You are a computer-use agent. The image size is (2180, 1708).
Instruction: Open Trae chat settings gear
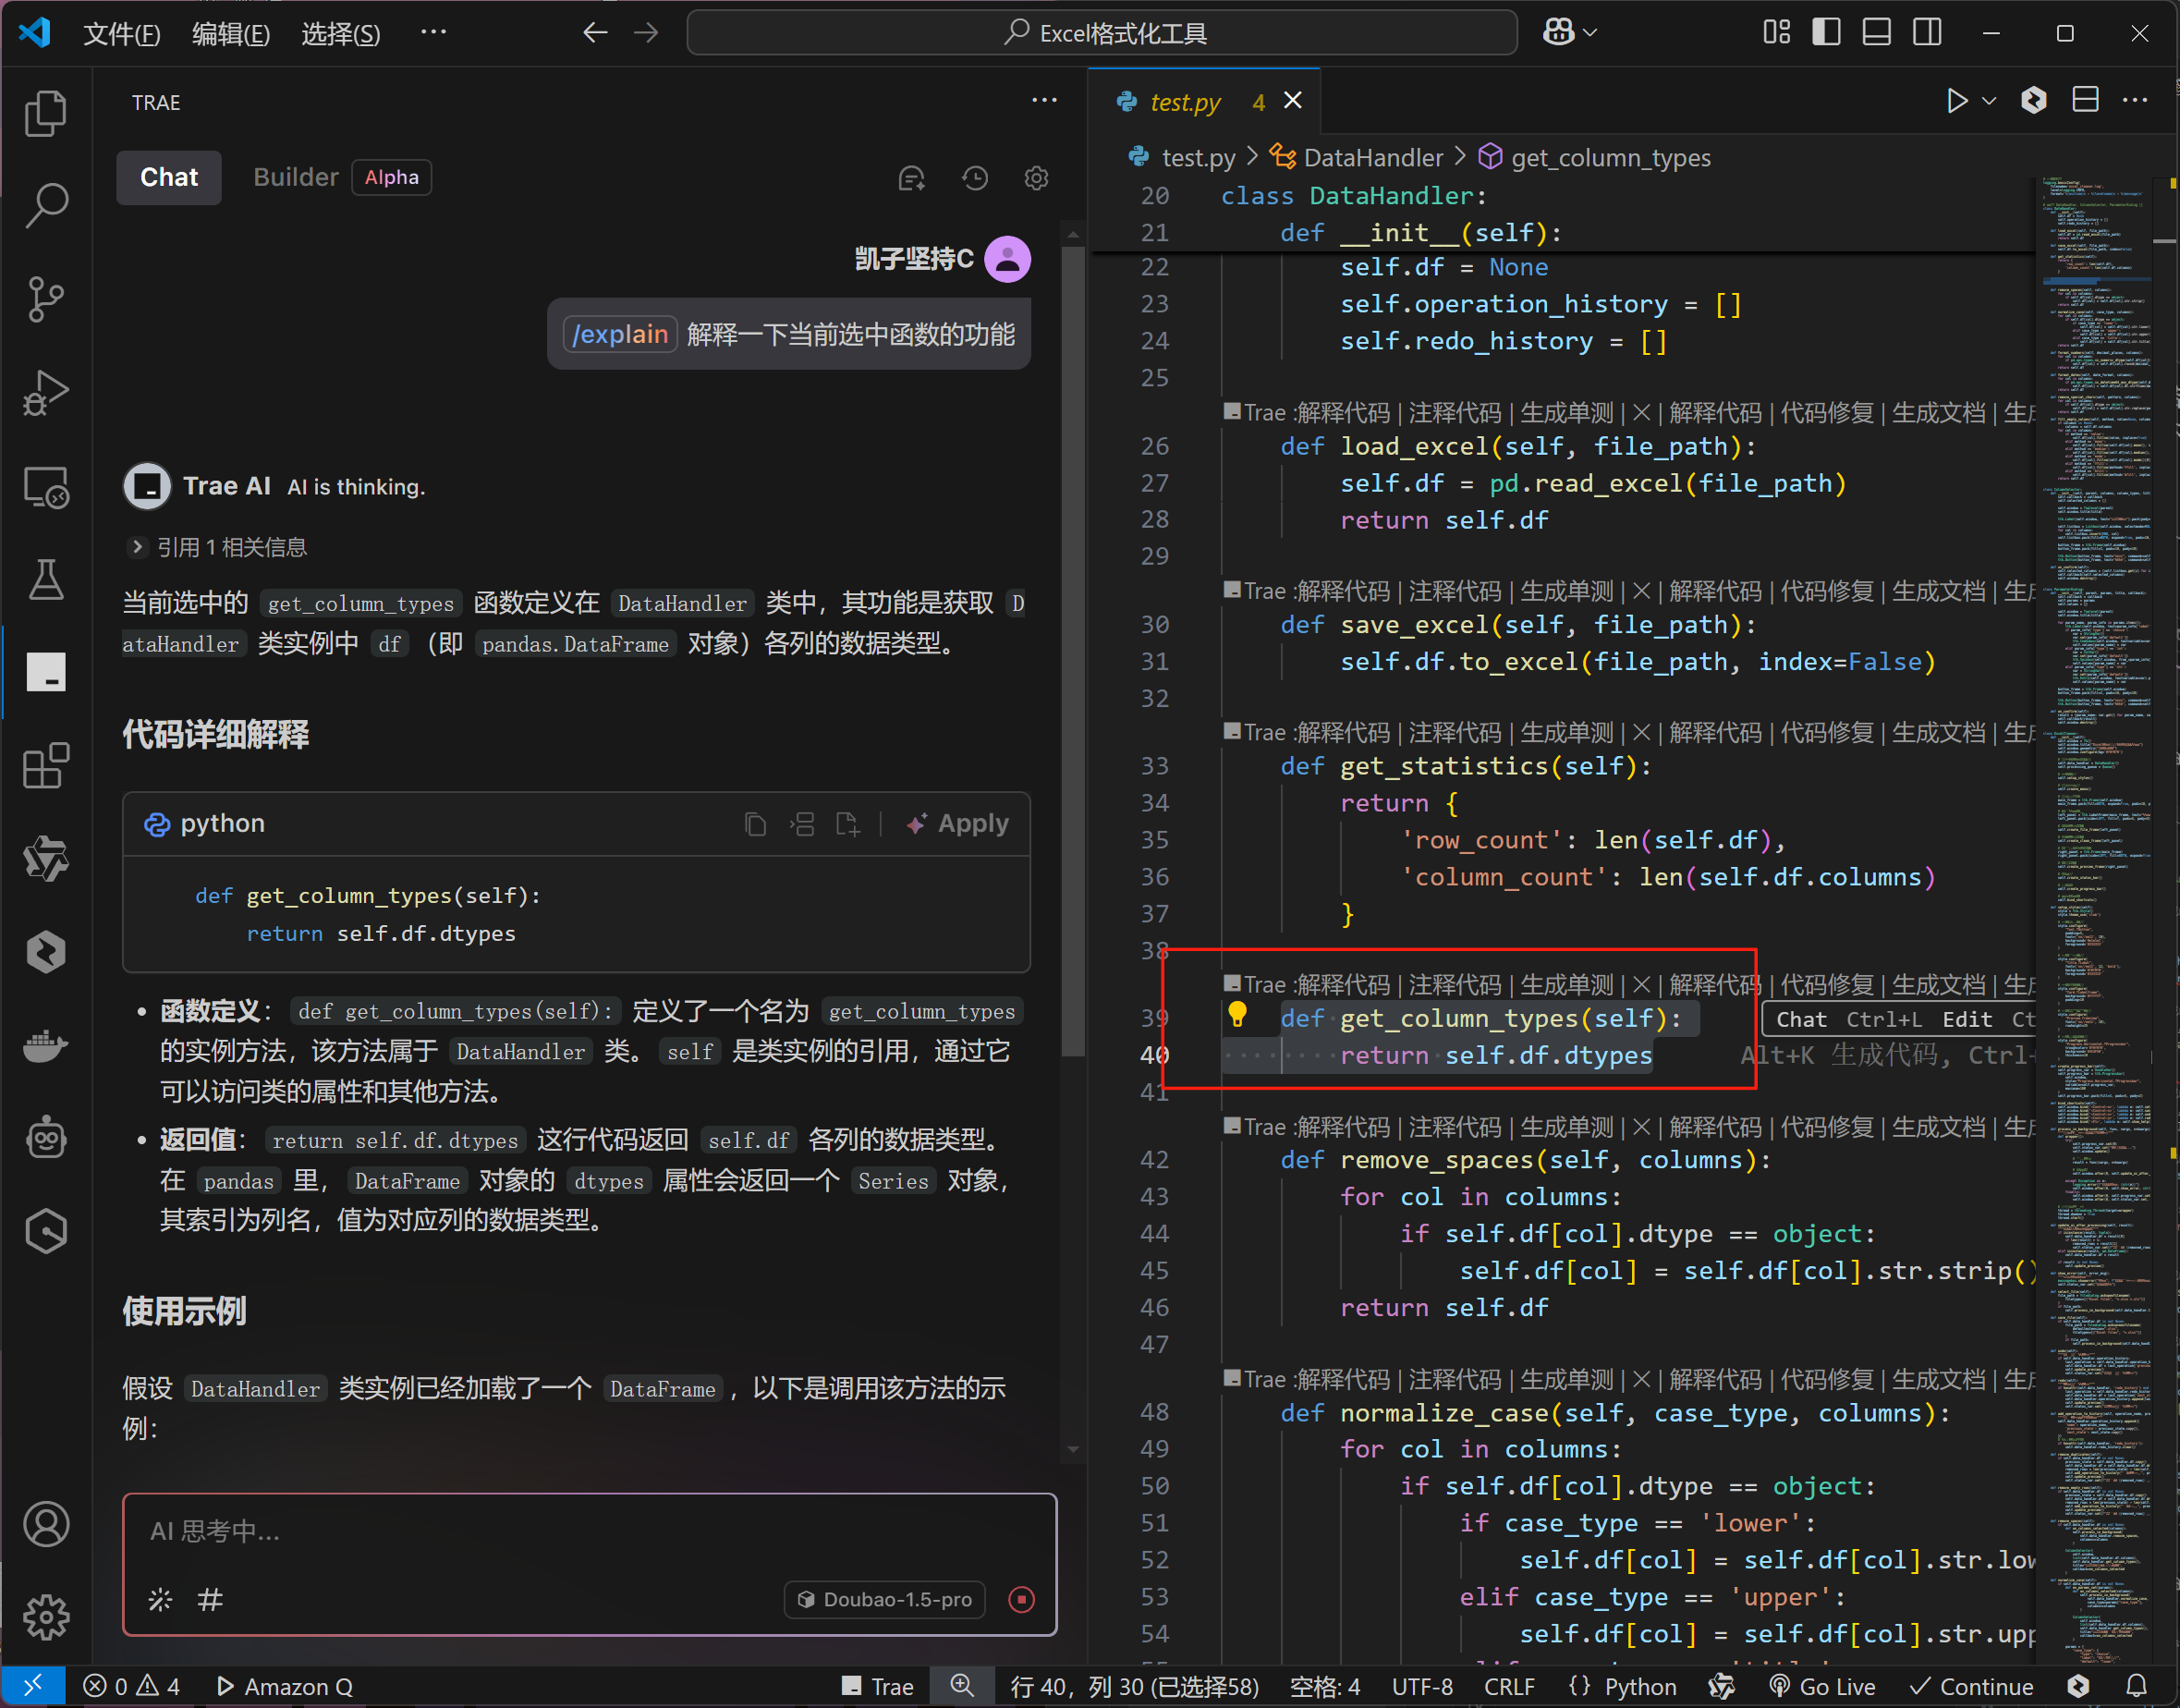coord(1036,178)
